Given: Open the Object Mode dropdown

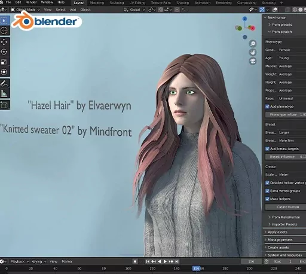Looking at the screenshot, I should pyautogui.click(x=25, y=10).
